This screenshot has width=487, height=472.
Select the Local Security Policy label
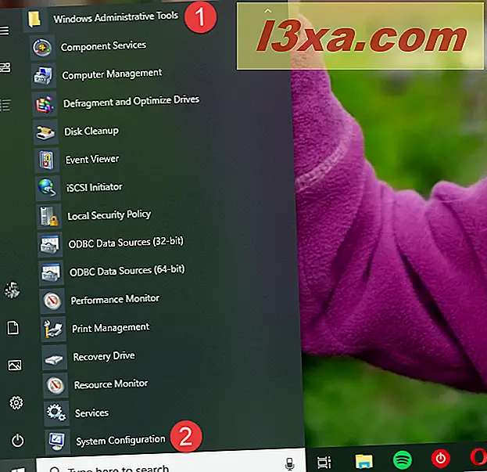click(x=109, y=214)
